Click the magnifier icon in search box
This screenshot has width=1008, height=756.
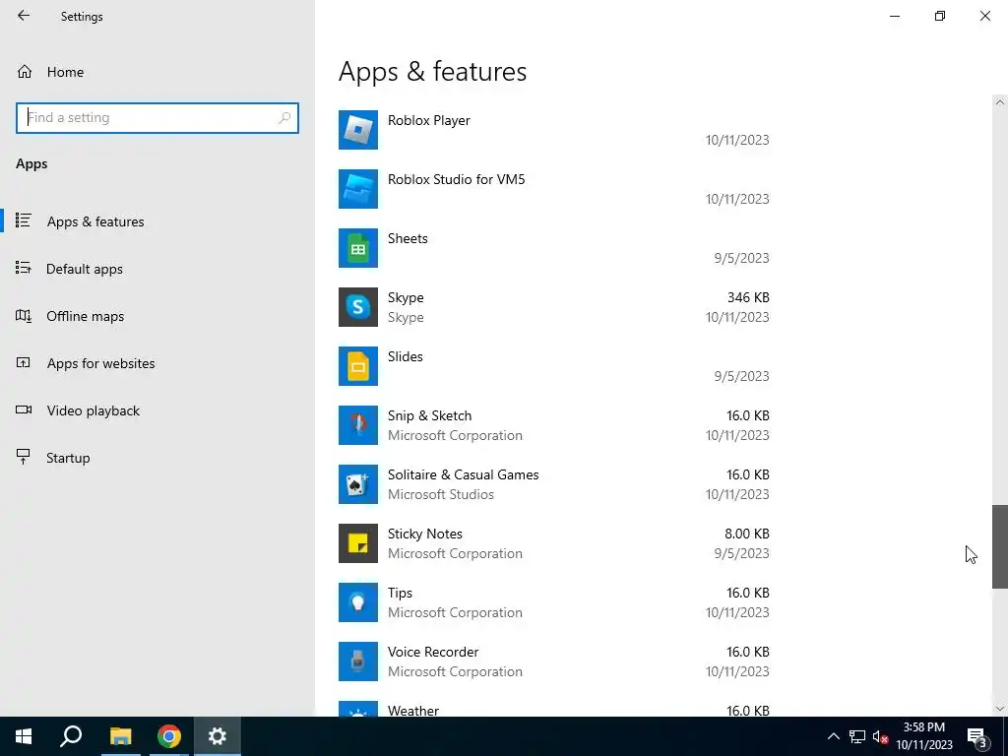pyautogui.click(x=284, y=118)
